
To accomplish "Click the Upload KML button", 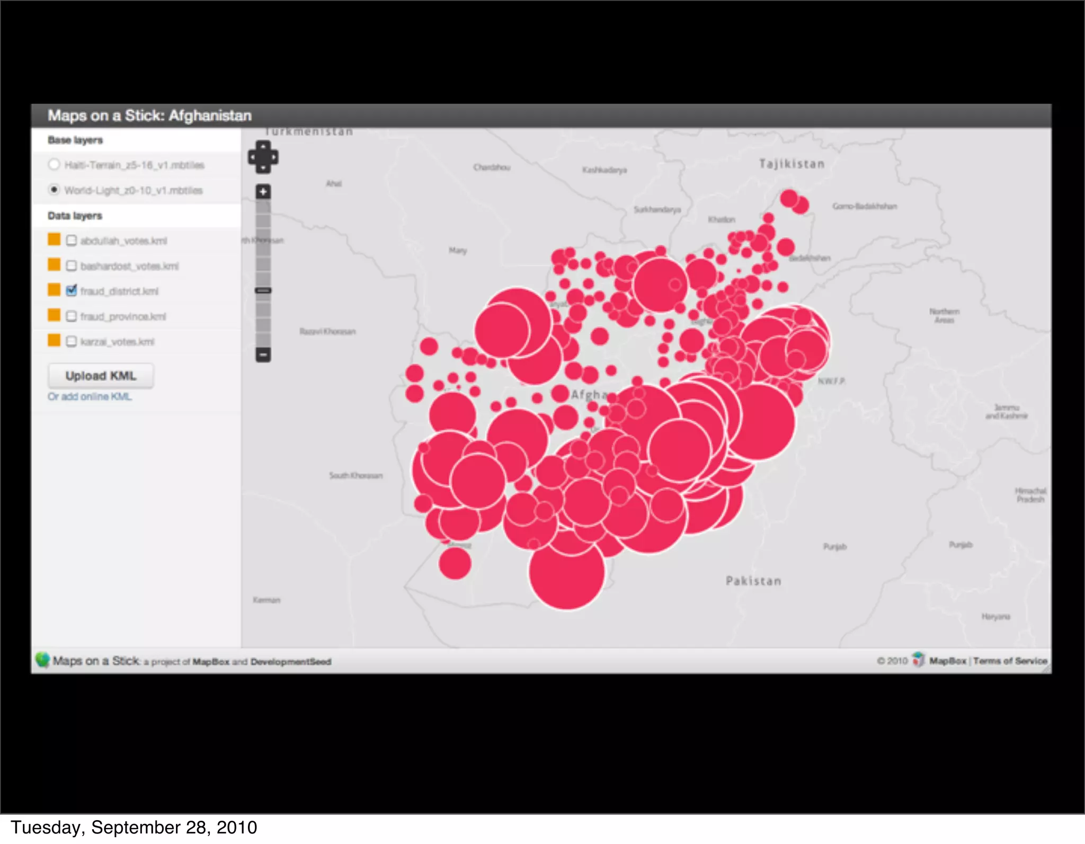I will click(101, 376).
